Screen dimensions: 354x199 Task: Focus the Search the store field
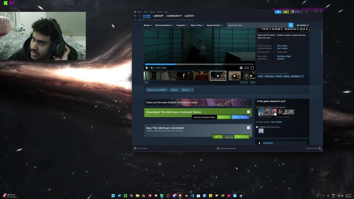[258, 25]
